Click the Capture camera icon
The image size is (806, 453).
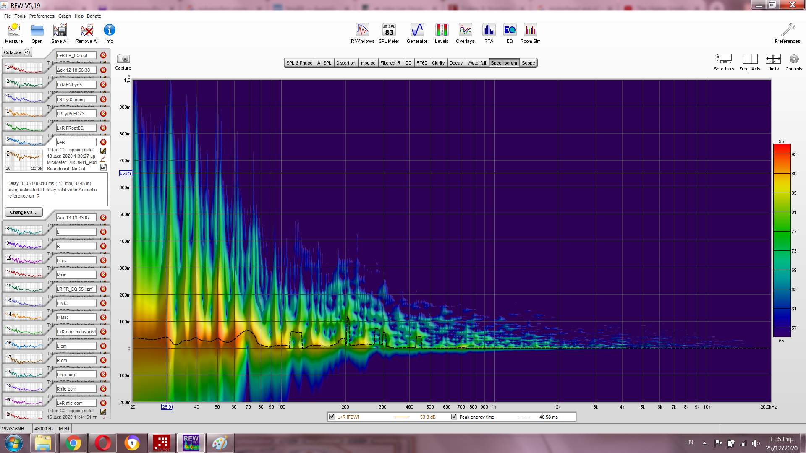click(x=123, y=59)
